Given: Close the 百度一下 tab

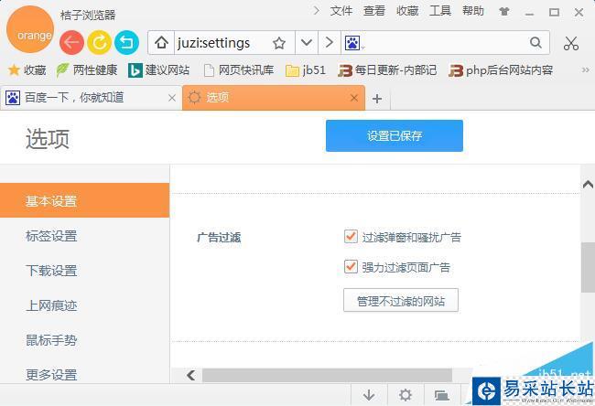Looking at the screenshot, I should pos(172,98).
